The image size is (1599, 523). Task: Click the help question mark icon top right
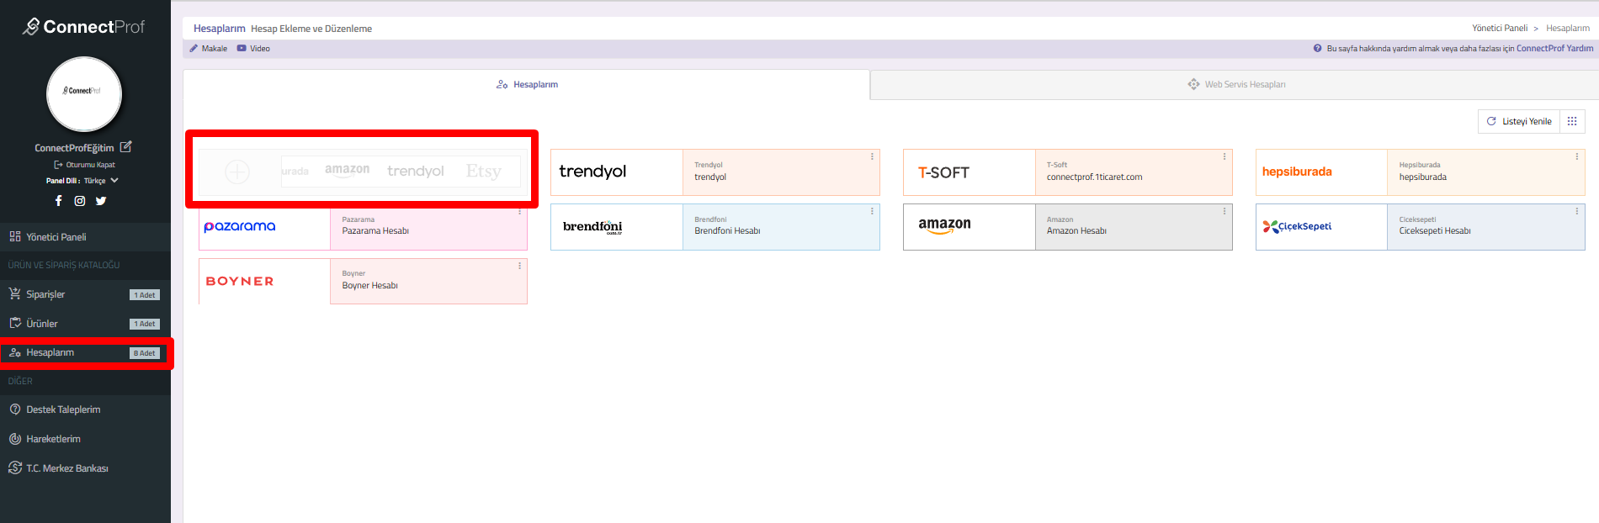tap(1318, 49)
